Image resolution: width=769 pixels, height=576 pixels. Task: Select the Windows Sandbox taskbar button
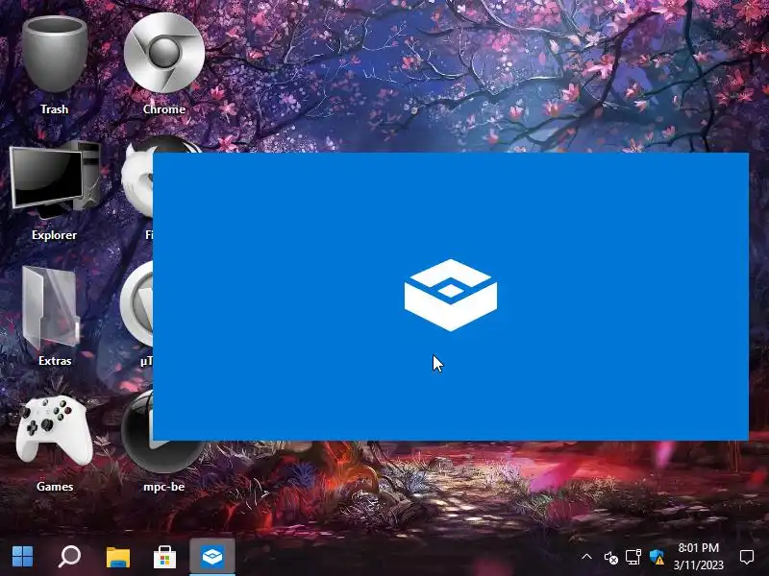tap(212, 557)
